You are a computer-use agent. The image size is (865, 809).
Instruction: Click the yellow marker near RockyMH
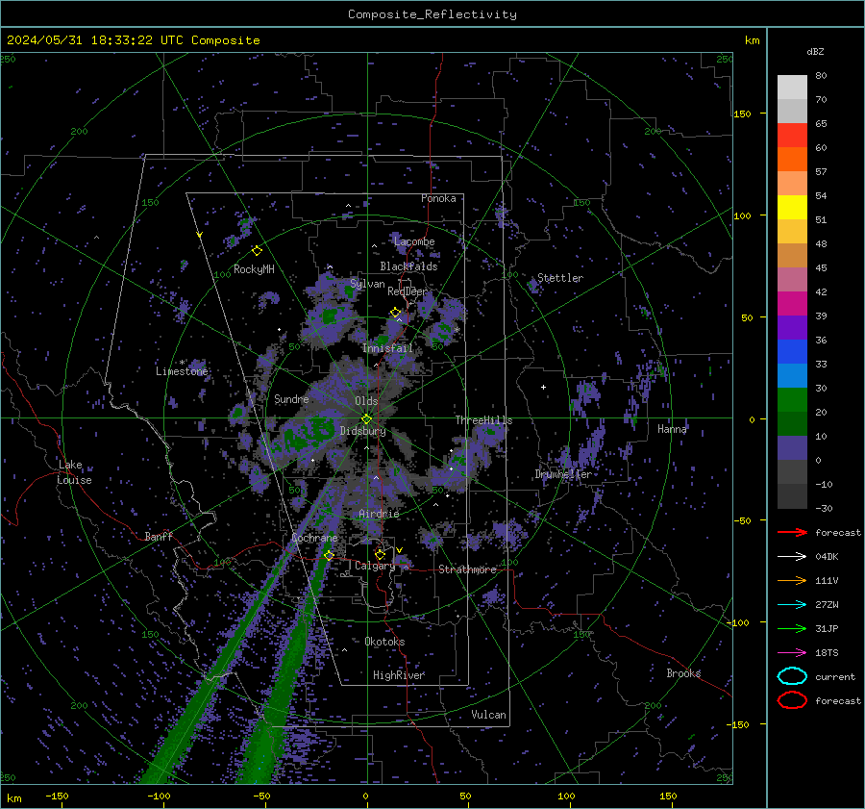pos(257,251)
